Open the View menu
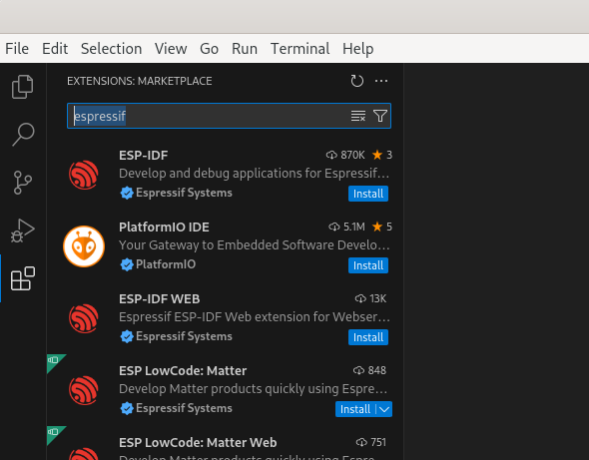This screenshot has height=460, width=589. pos(171,49)
